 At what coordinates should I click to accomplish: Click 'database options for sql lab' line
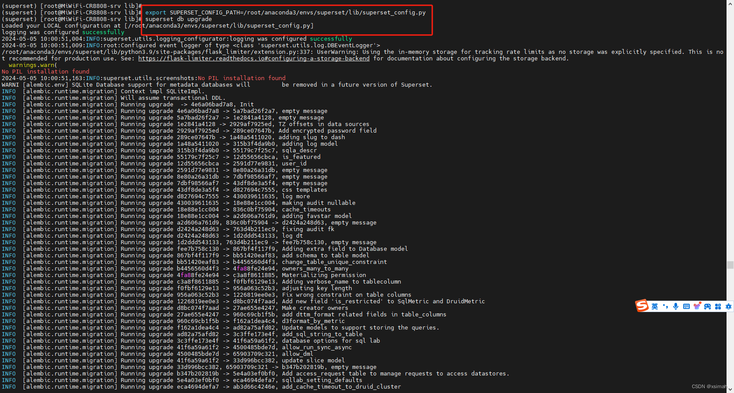[x=191, y=340]
